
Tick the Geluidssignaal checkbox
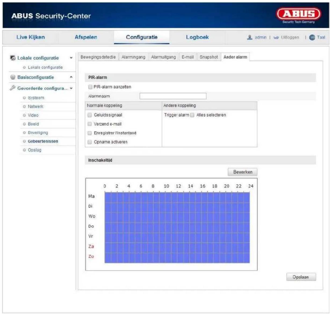(90, 115)
